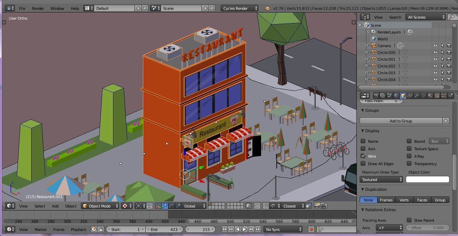Toggle selectability arrow for Circle.001
Viewport: 458px width, 236px height.
[x=442, y=59]
